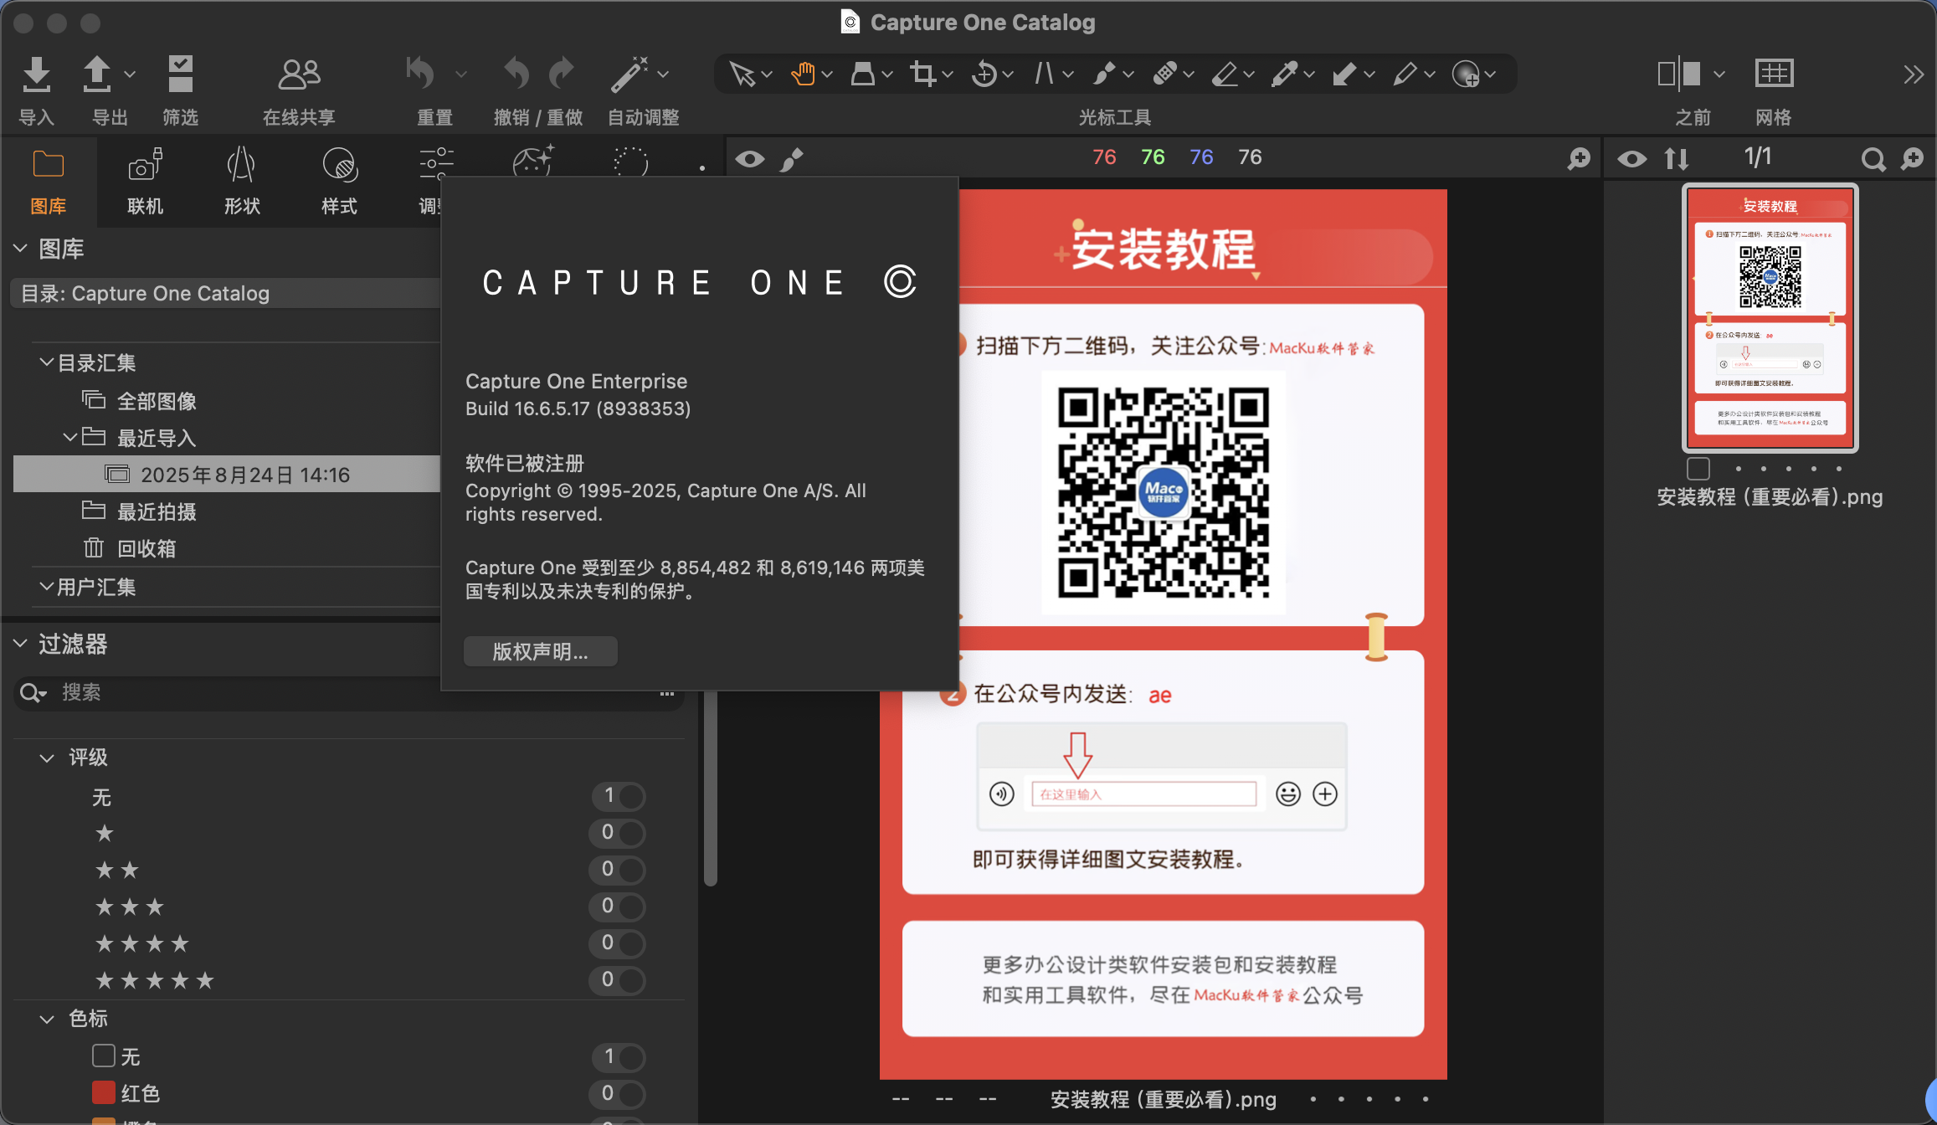This screenshot has width=1937, height=1125.
Task: Select the 2025年8月24日 14:16 import
Action: click(227, 474)
